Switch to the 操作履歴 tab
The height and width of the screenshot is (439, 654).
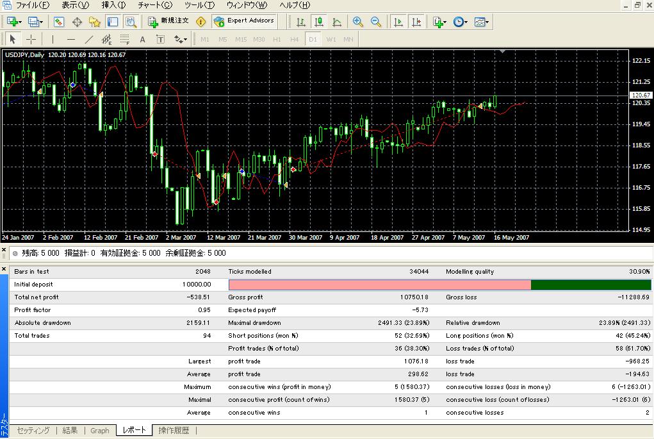[174, 430]
